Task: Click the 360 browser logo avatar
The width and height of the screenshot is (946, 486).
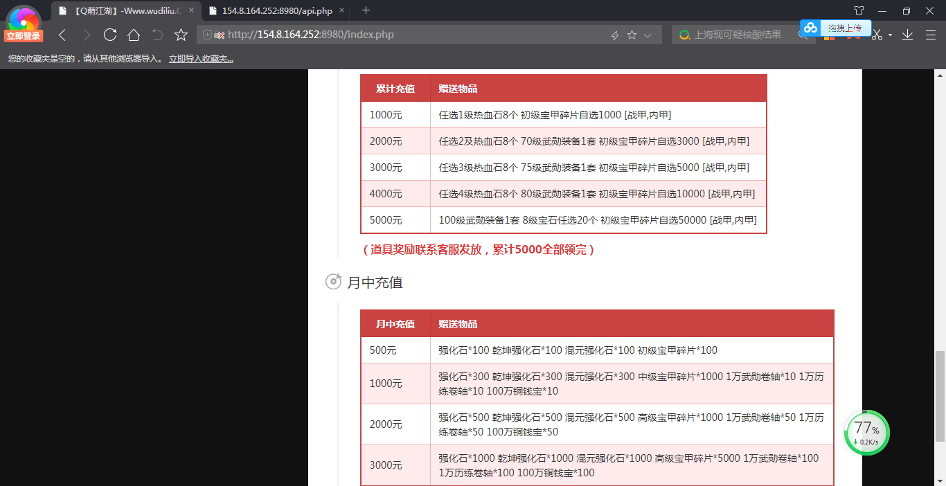Action: (x=23, y=19)
